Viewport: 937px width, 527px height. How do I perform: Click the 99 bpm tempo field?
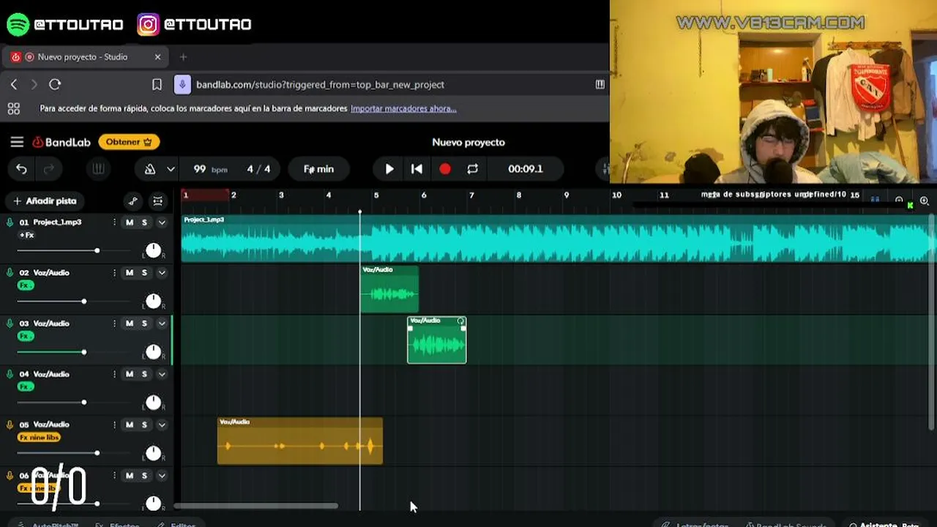tap(210, 169)
